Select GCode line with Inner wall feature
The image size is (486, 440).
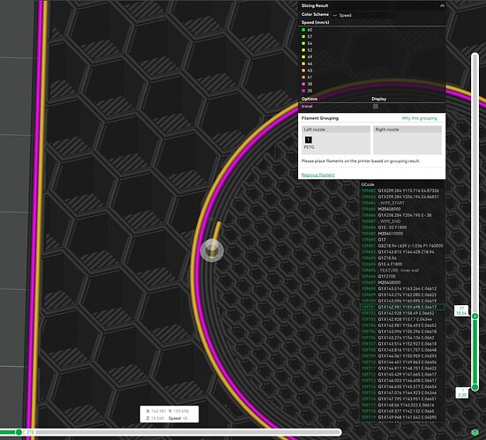coord(402,270)
